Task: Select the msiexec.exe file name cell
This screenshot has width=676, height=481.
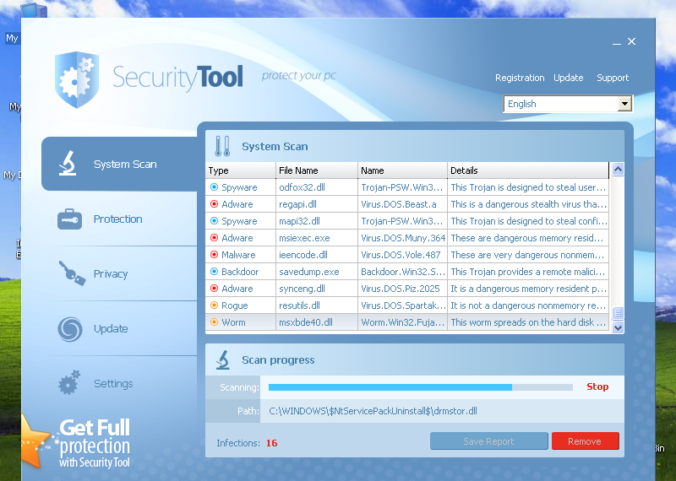Action: pyautogui.click(x=317, y=238)
